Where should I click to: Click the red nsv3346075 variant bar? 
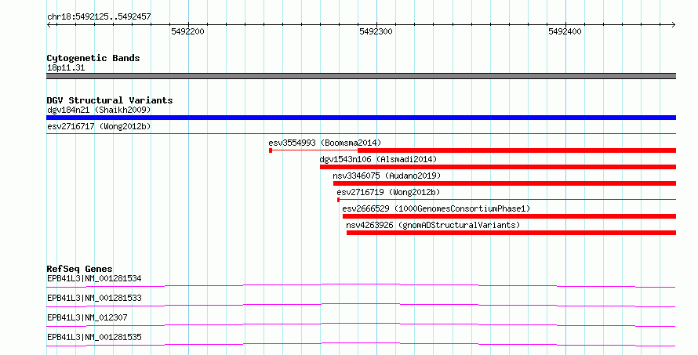click(x=504, y=183)
